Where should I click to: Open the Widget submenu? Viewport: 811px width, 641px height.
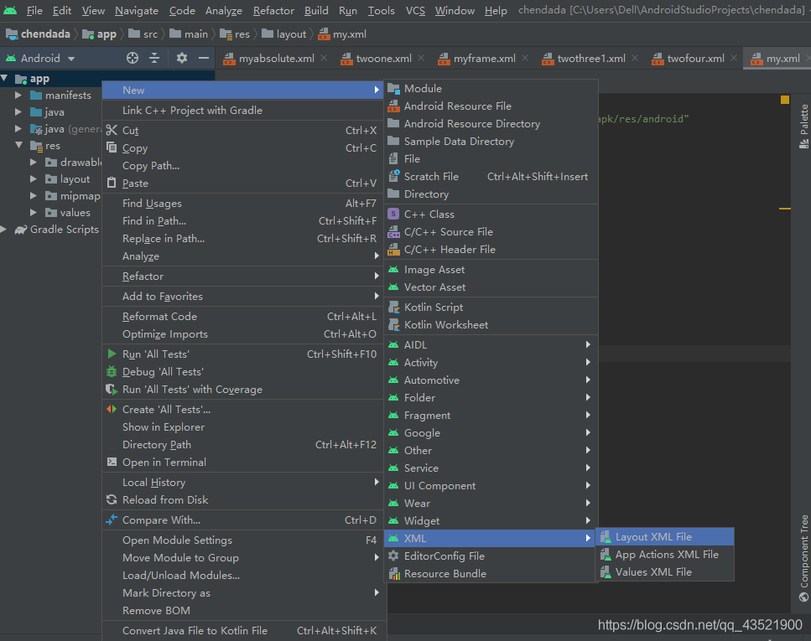[x=491, y=520]
